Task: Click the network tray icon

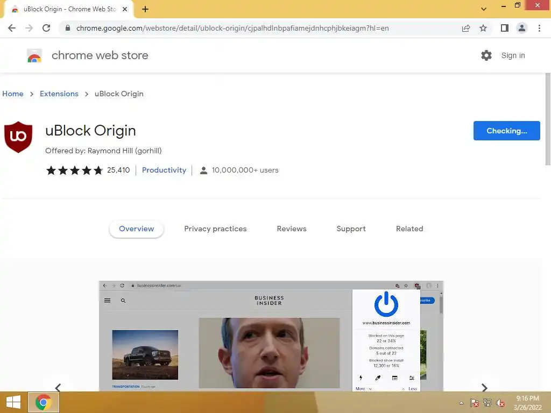Action: click(488, 403)
